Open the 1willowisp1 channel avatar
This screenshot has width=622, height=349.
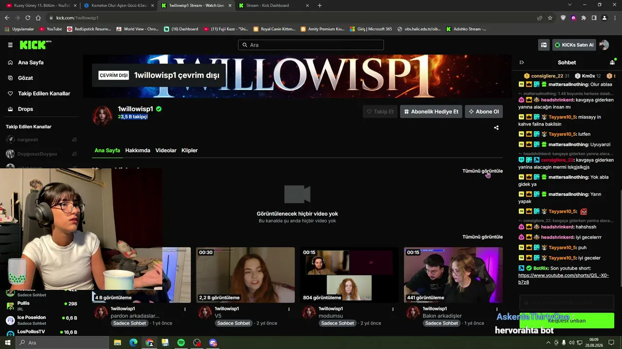(103, 115)
